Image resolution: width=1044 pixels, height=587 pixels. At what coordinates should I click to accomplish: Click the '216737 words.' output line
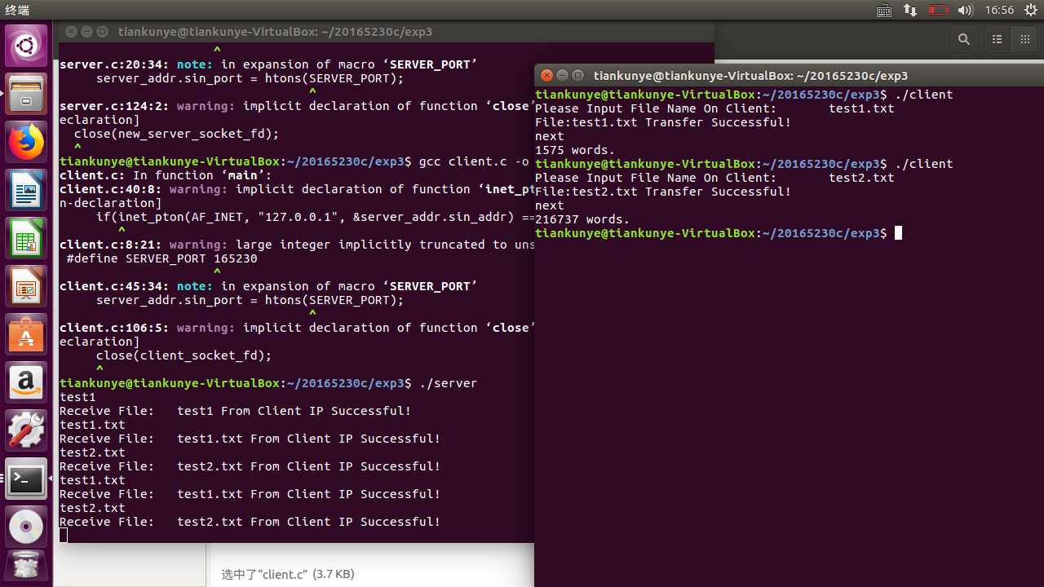(582, 219)
